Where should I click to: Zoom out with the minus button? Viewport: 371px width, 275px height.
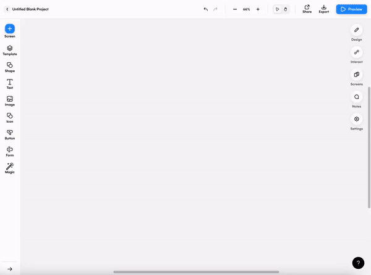pos(235,9)
